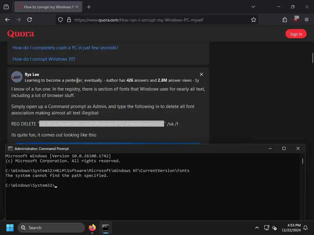Image resolution: width=314 pixels, height=235 pixels.
Task: Select Command Prompt taskbar icon
Action: pyautogui.click(x=105, y=228)
